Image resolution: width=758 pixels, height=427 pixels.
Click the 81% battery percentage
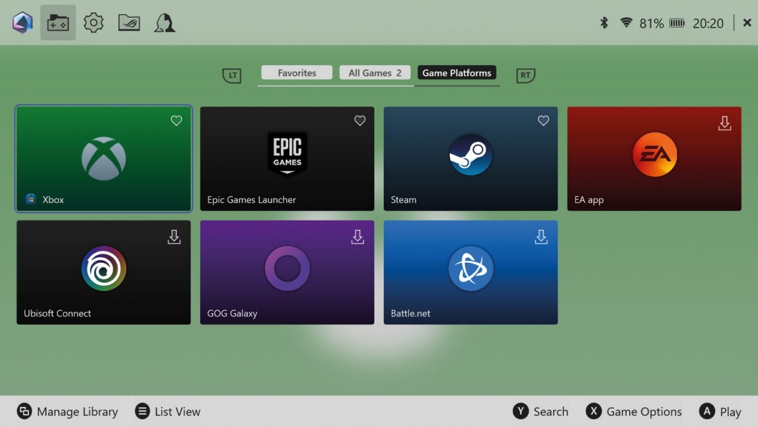coord(651,23)
